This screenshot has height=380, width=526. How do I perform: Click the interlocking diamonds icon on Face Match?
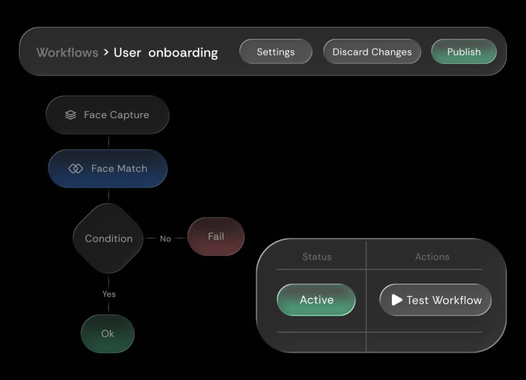pyautogui.click(x=76, y=169)
